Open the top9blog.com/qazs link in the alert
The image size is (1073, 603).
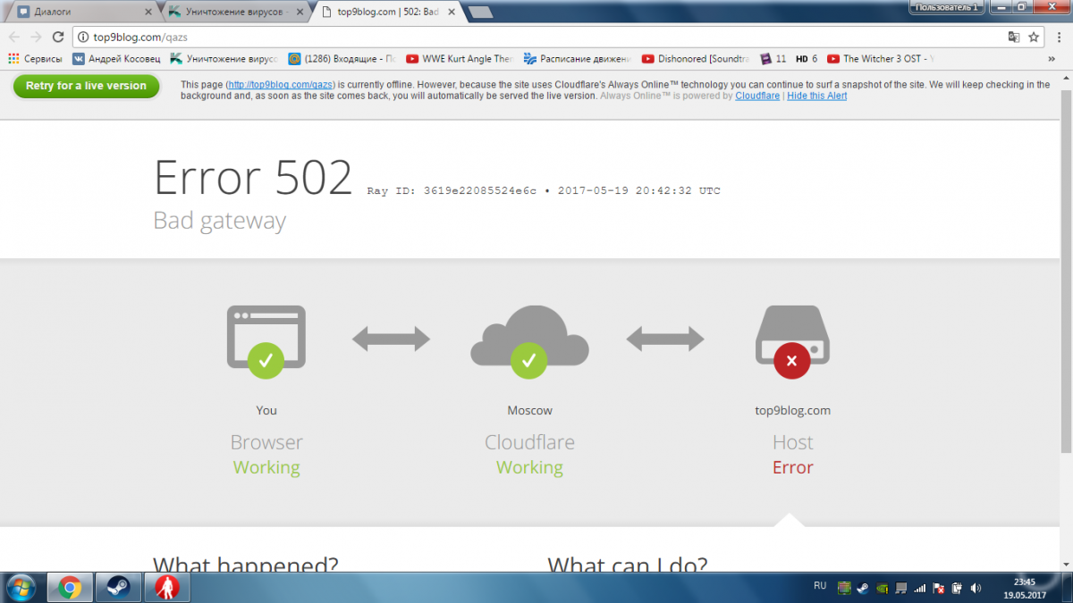[280, 85]
